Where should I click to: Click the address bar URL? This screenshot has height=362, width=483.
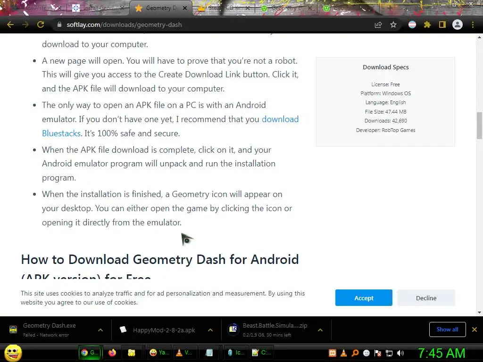tap(124, 25)
